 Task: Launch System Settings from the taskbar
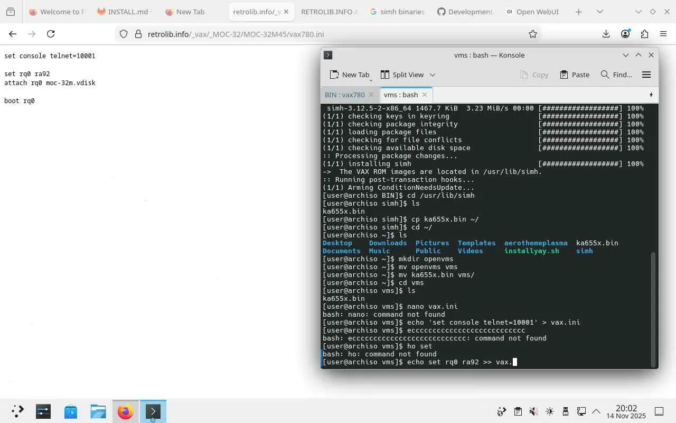point(43,411)
